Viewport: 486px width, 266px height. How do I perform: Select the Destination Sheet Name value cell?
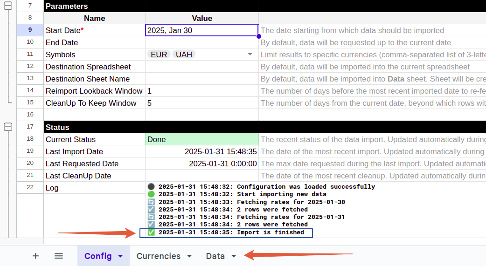202,79
